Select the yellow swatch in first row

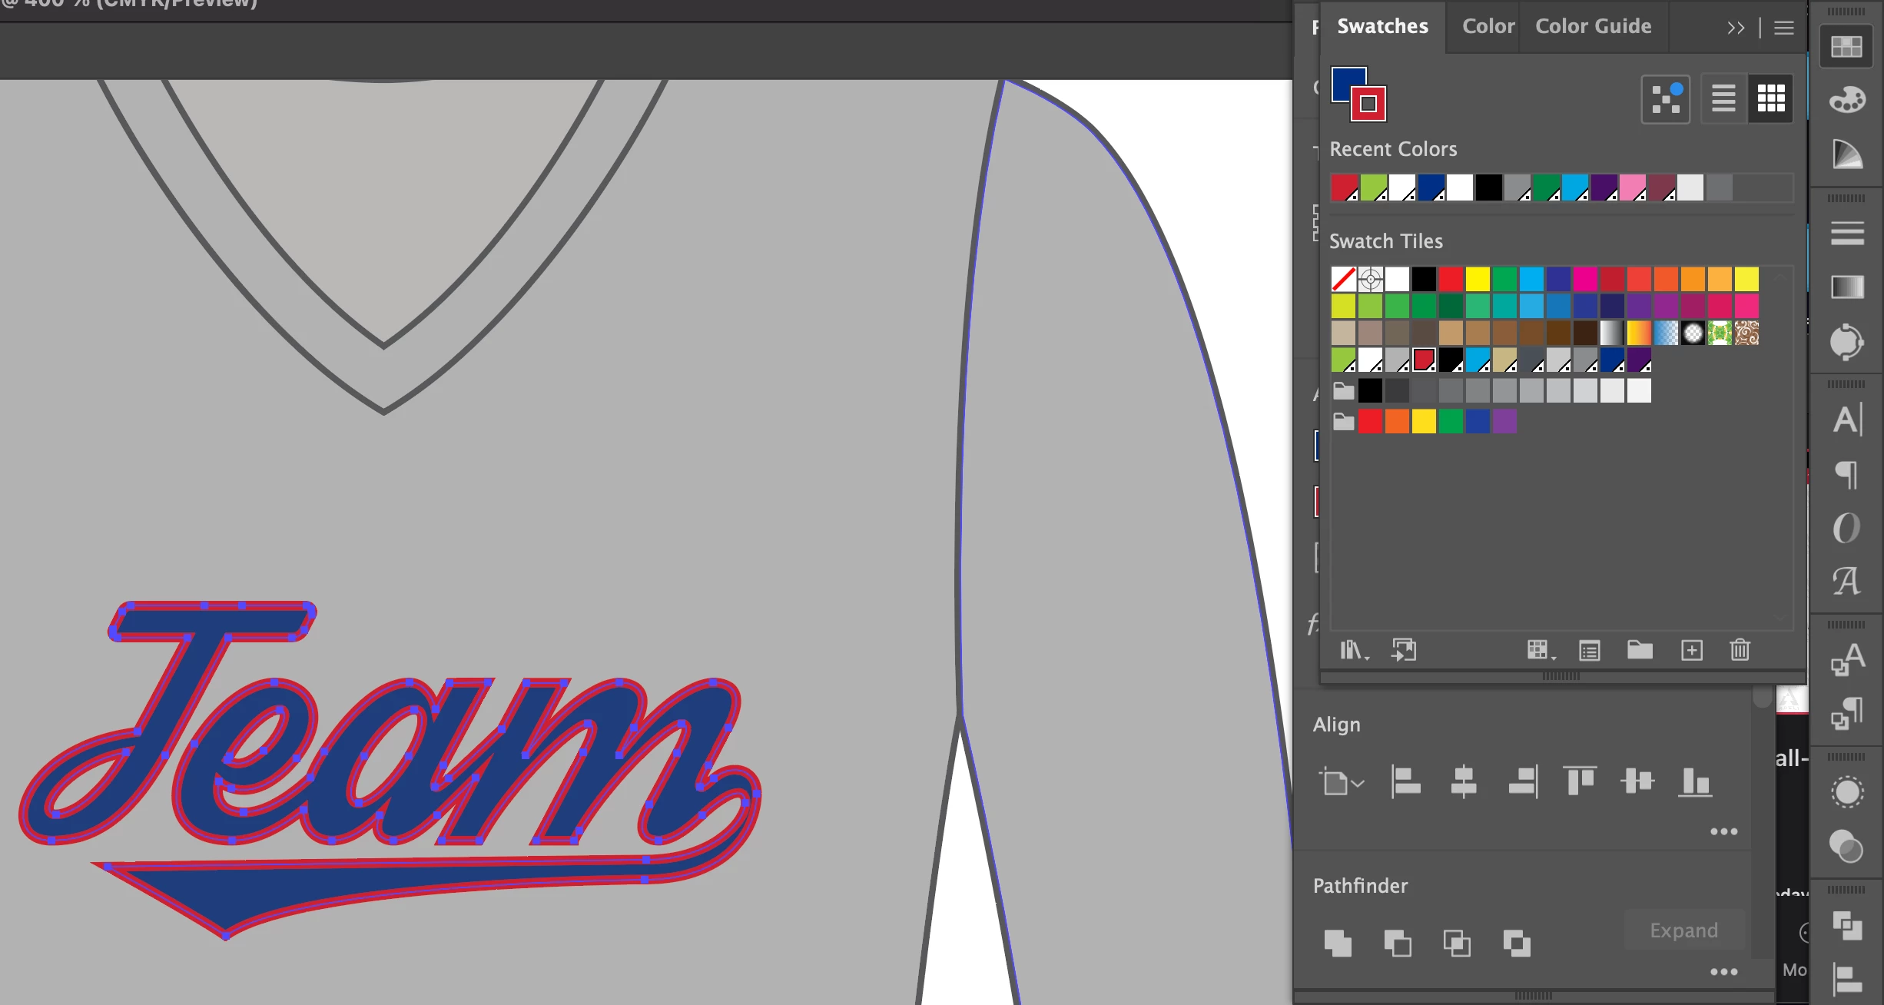point(1477,279)
